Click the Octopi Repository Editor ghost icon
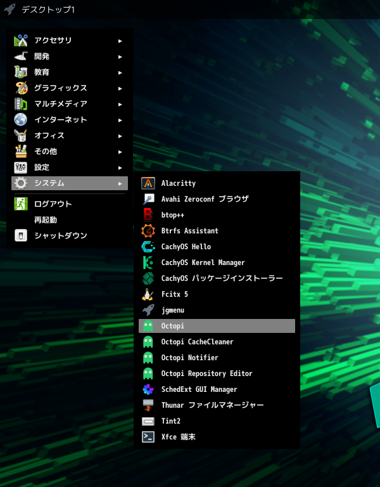The height and width of the screenshot is (487, 380). pyautogui.click(x=148, y=373)
